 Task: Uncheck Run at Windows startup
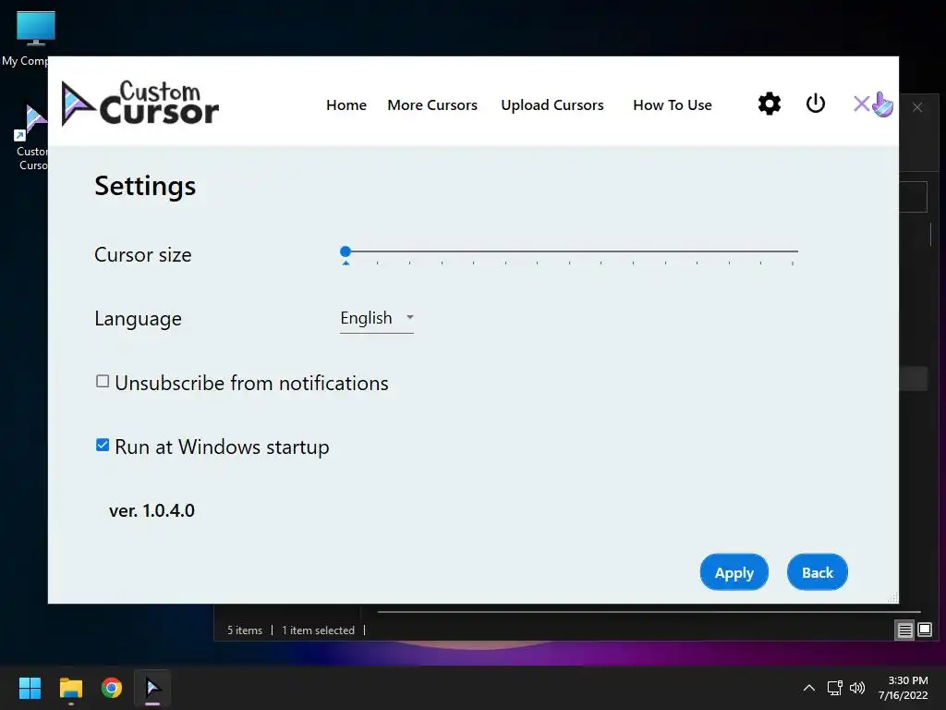click(x=103, y=446)
